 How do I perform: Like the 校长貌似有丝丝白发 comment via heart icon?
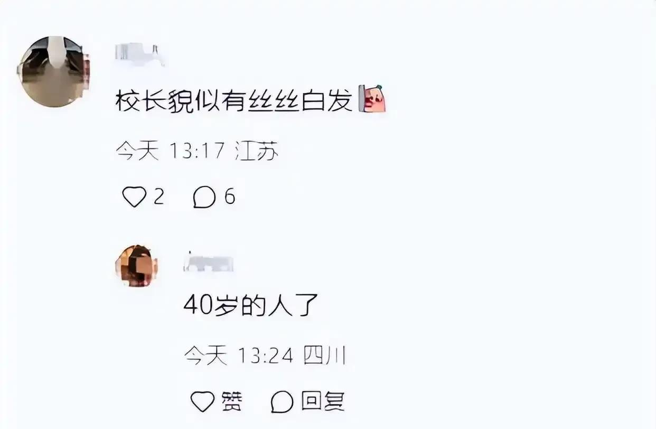(134, 198)
